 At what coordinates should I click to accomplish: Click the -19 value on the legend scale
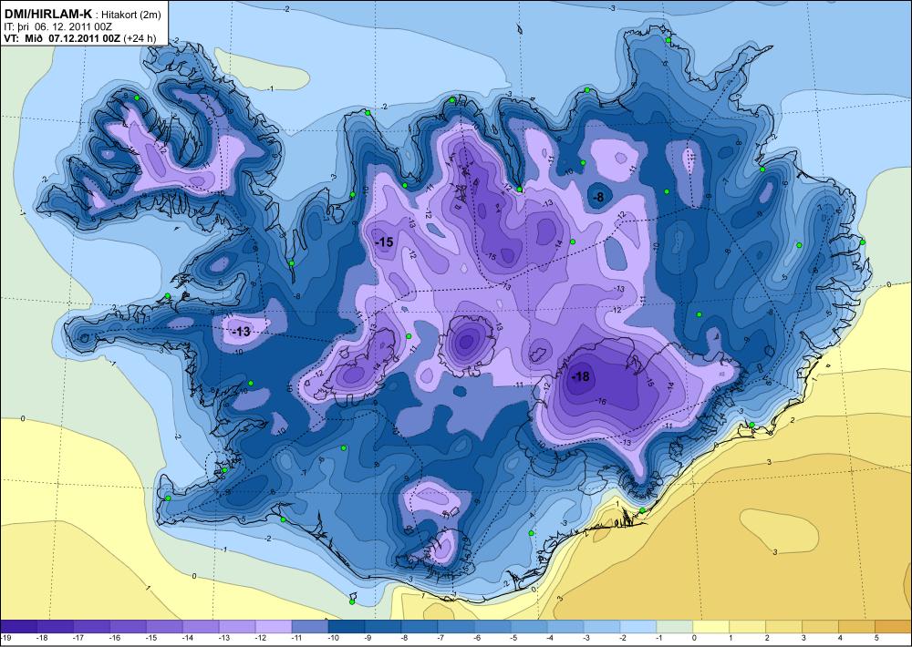(5, 638)
